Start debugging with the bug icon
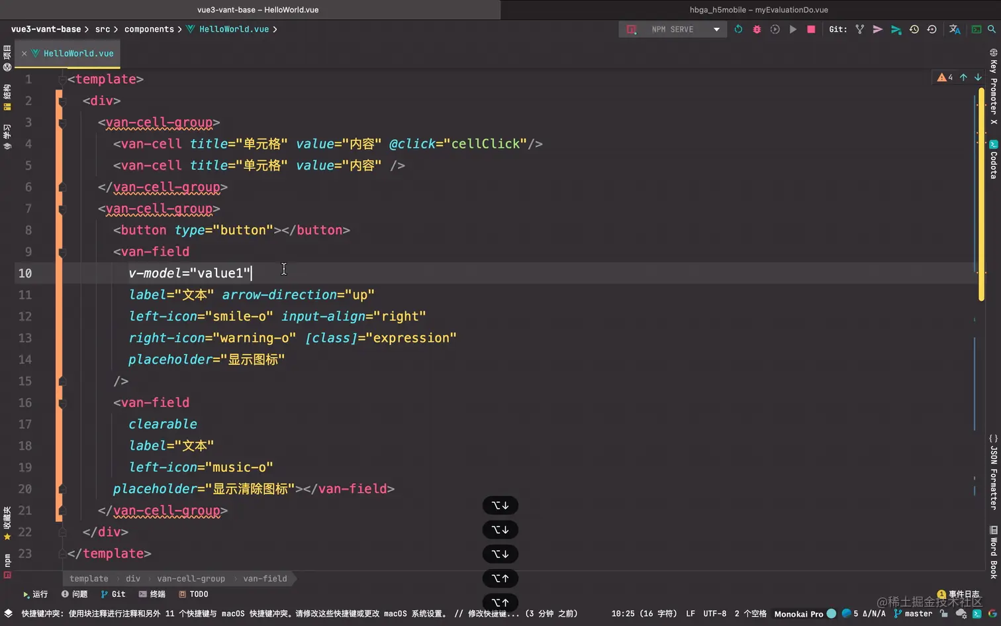Screen dimensions: 1001x626 (757, 29)
